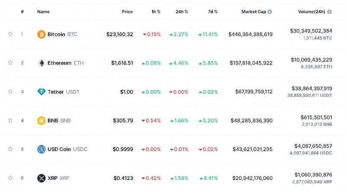The height and width of the screenshot is (192, 346).
Task: Click the Tether logo icon
Action: click(x=41, y=92)
